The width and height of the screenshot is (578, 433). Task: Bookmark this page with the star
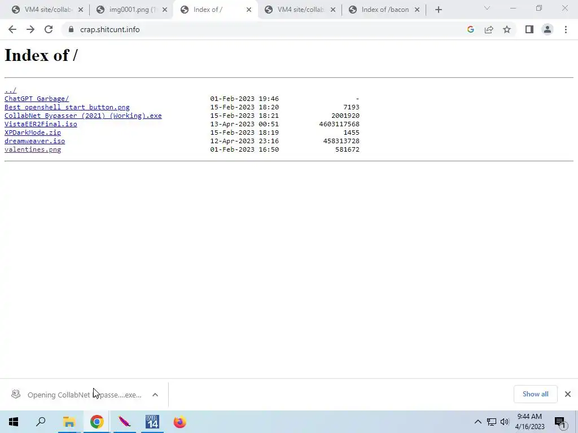pyautogui.click(x=507, y=29)
